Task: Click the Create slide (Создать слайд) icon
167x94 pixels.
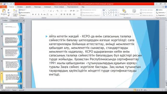Action: (15, 11)
